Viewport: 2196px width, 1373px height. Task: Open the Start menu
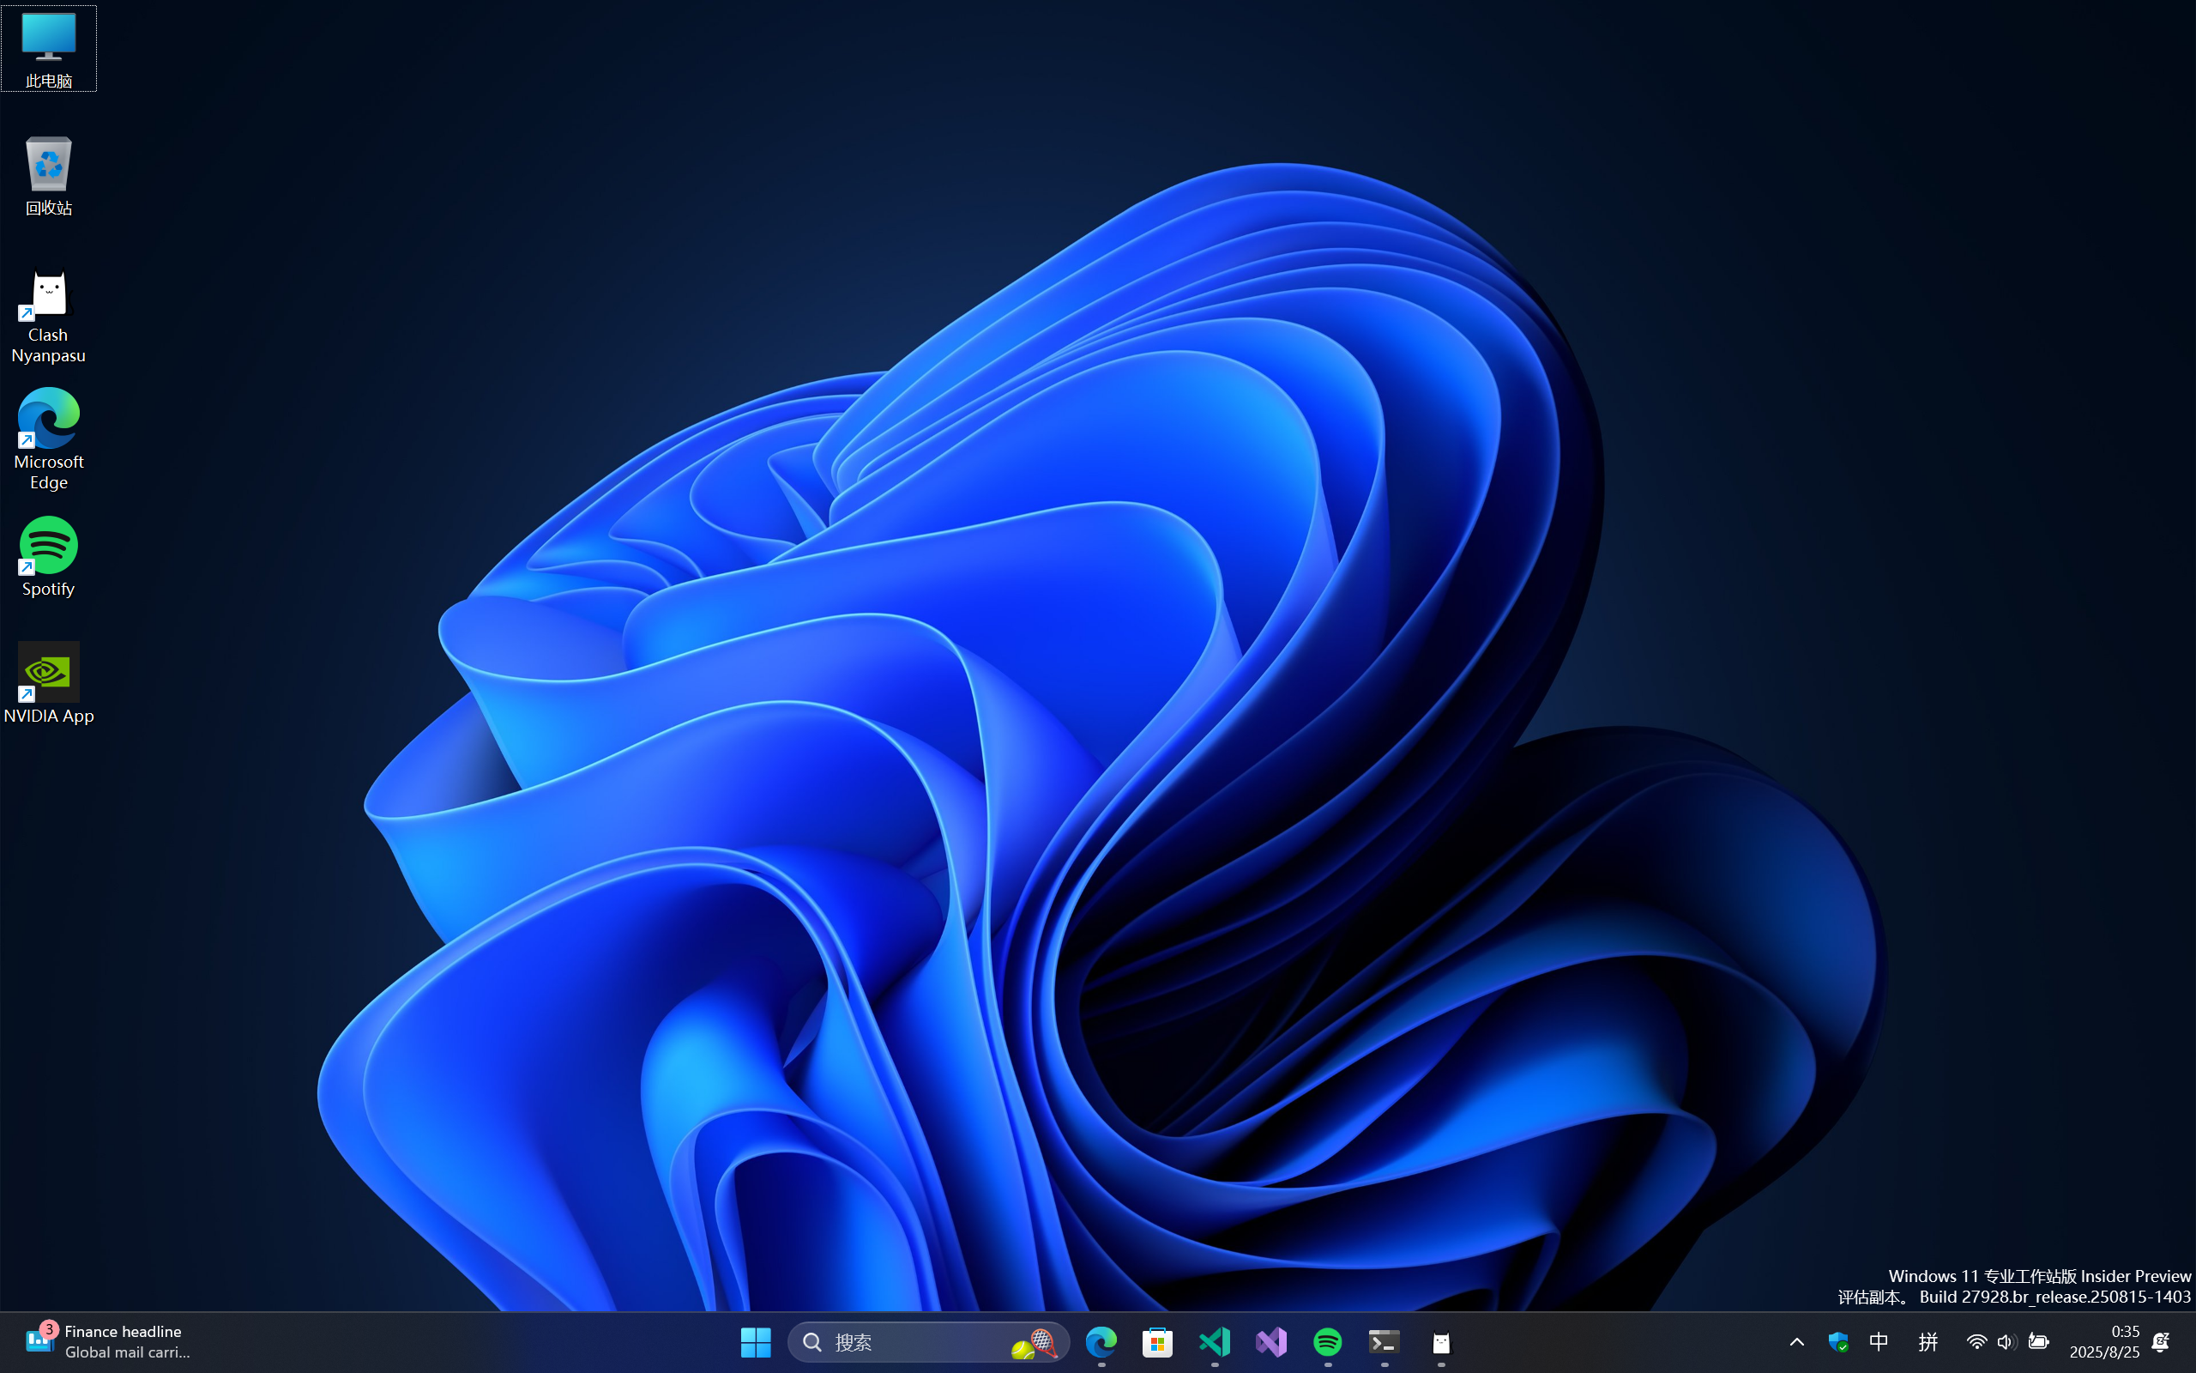click(x=756, y=1341)
